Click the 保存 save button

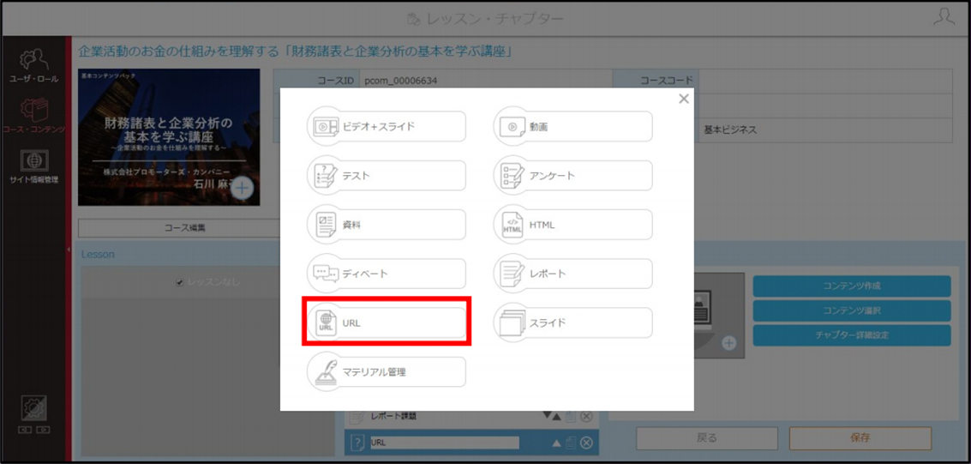[x=860, y=438]
